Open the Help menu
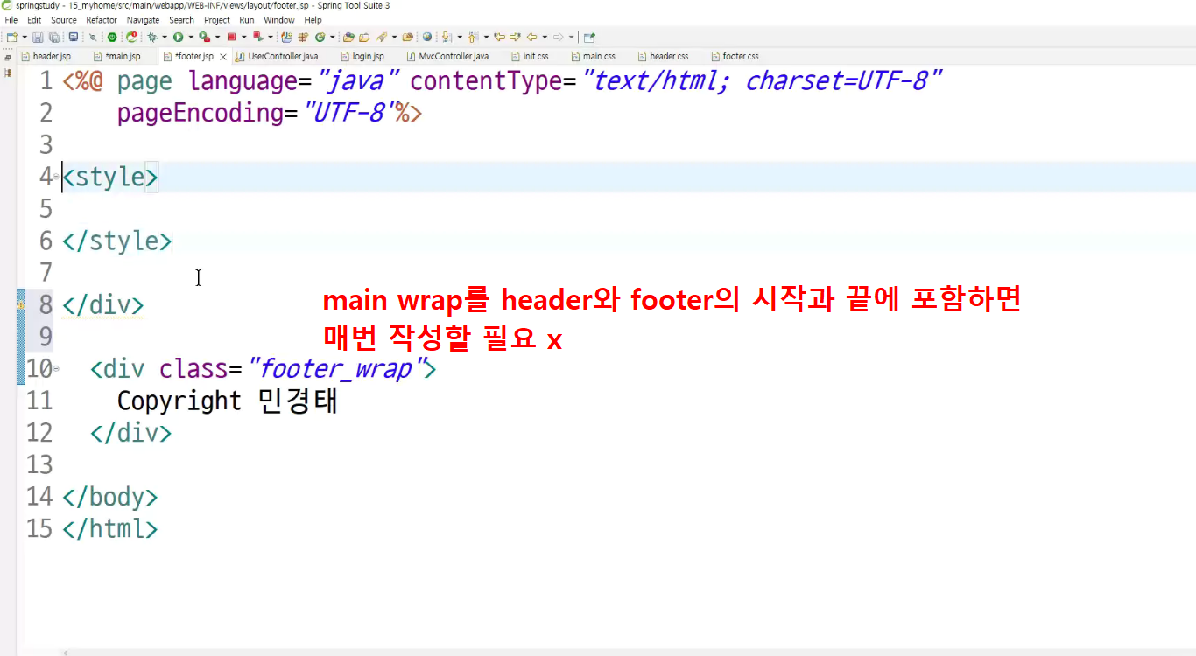The width and height of the screenshot is (1196, 656). pyautogui.click(x=313, y=20)
